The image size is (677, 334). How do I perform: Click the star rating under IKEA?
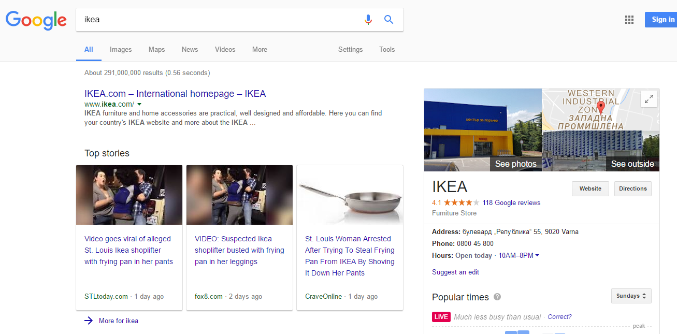[462, 202]
